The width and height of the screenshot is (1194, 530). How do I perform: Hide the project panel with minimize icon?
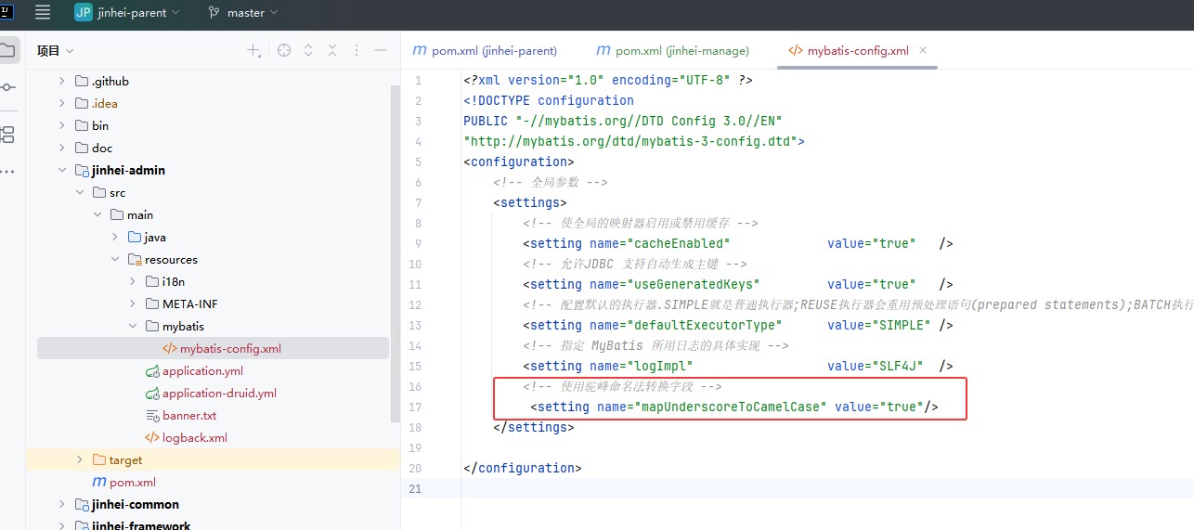[381, 51]
